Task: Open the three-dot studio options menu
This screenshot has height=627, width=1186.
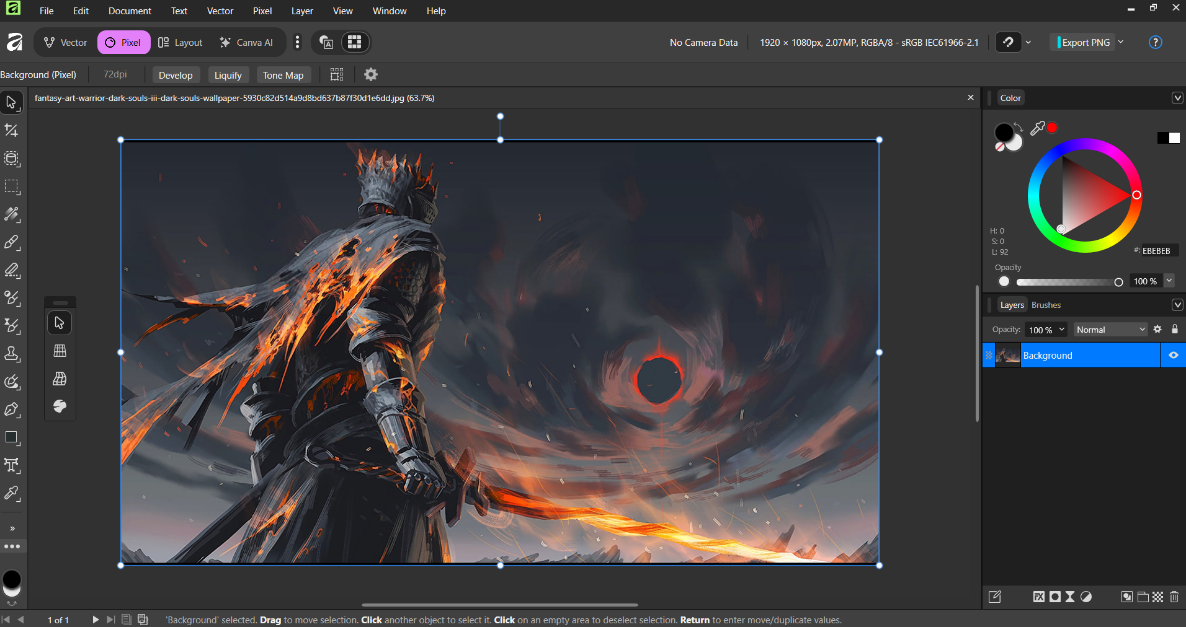Action: [x=298, y=42]
